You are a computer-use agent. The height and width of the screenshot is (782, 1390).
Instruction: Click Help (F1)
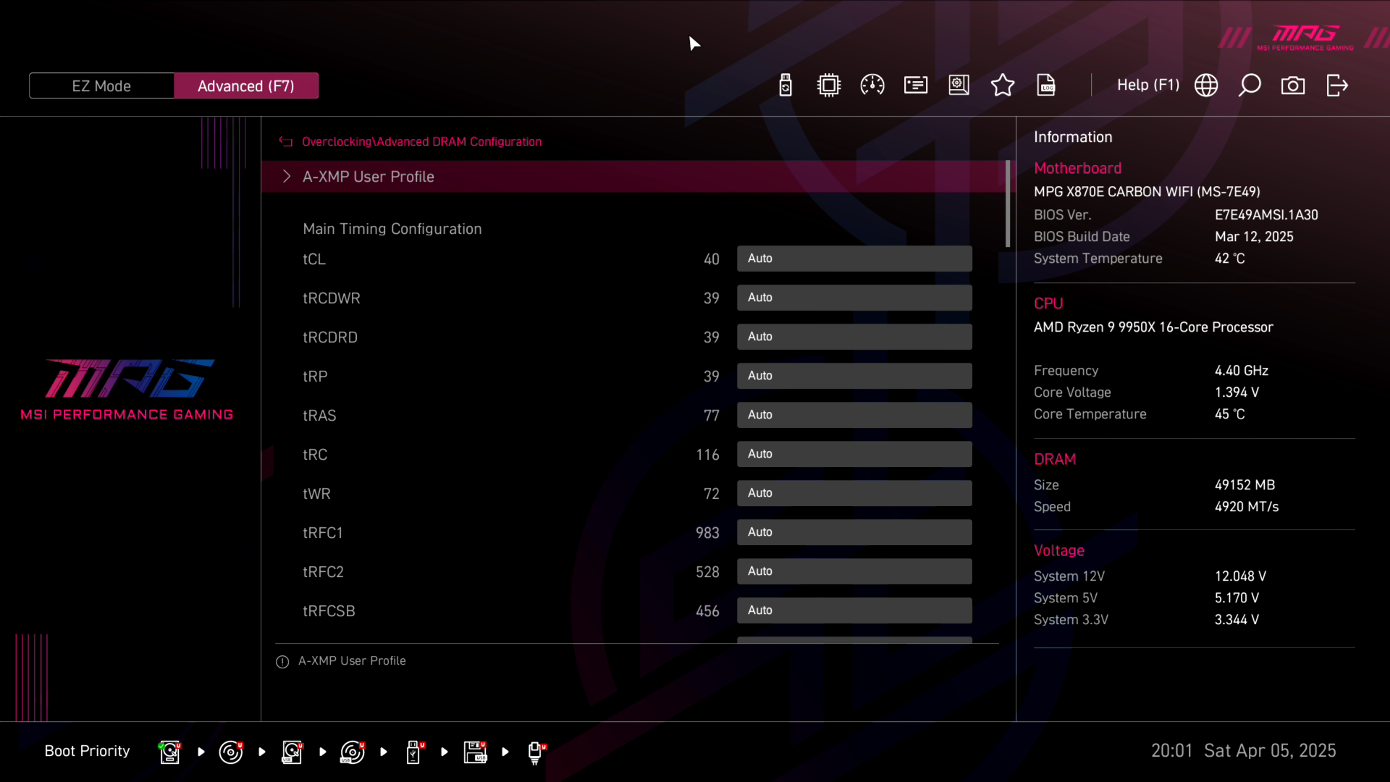pyautogui.click(x=1147, y=85)
